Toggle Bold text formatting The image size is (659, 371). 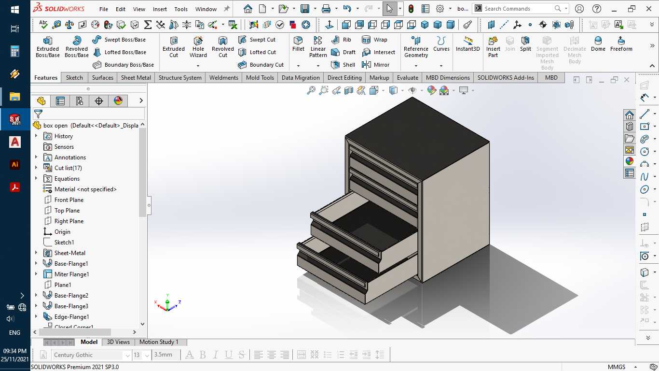pos(203,355)
